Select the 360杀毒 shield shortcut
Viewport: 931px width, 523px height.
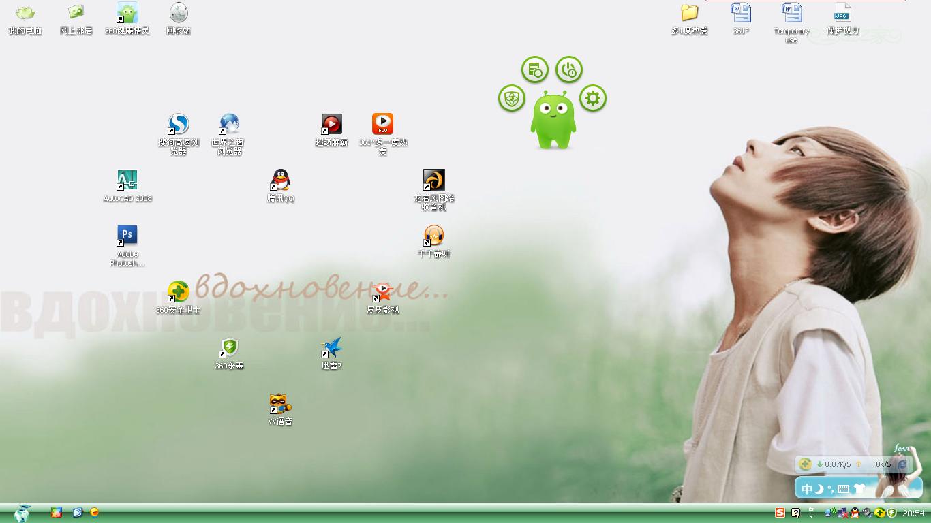pyautogui.click(x=230, y=348)
